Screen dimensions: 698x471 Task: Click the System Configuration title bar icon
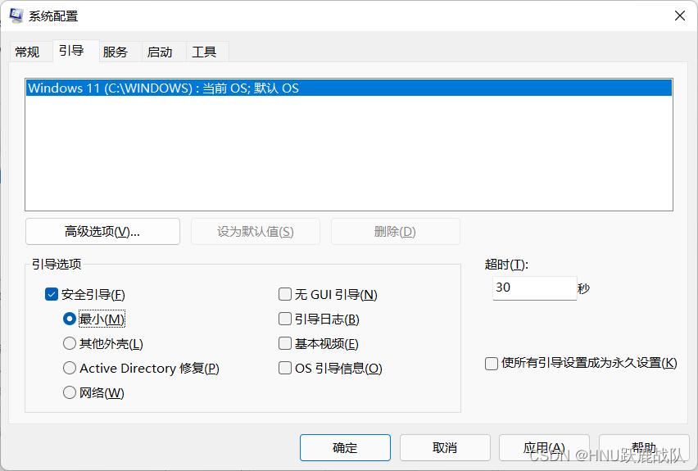(16, 16)
